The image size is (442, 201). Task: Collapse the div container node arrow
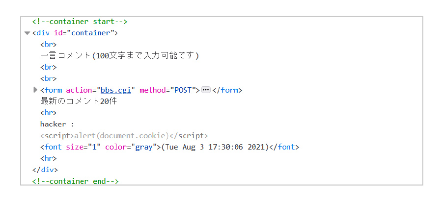pyautogui.click(x=27, y=33)
